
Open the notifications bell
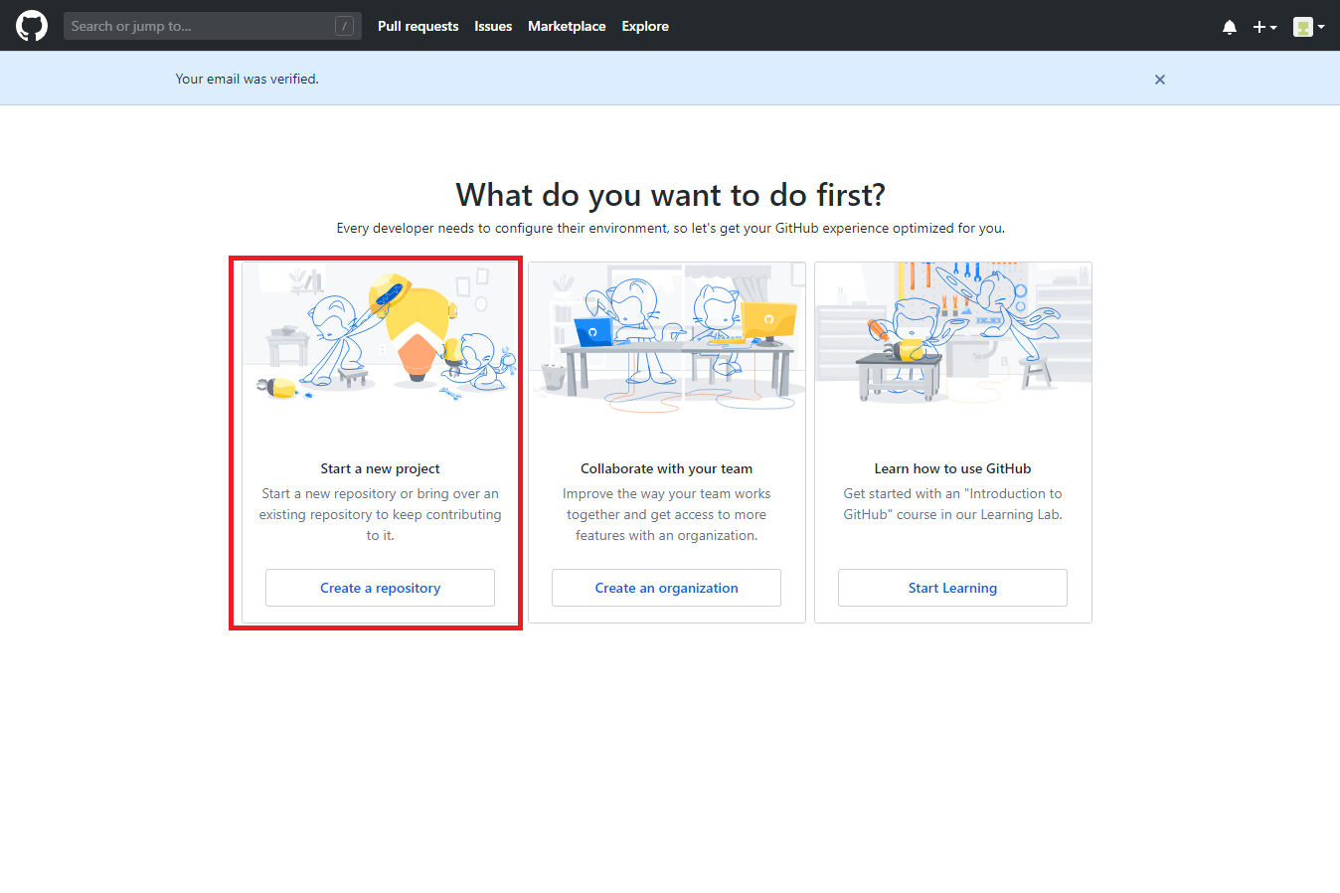click(1229, 27)
